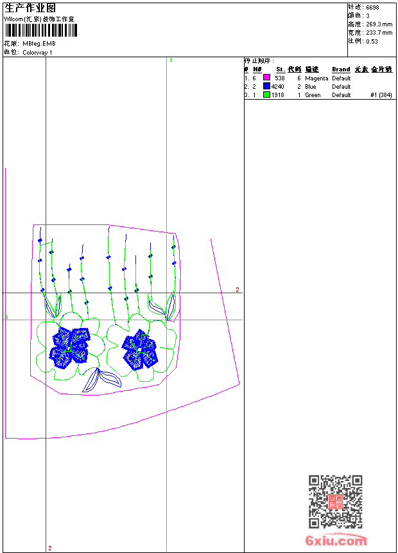Click the QR code image

336,502
